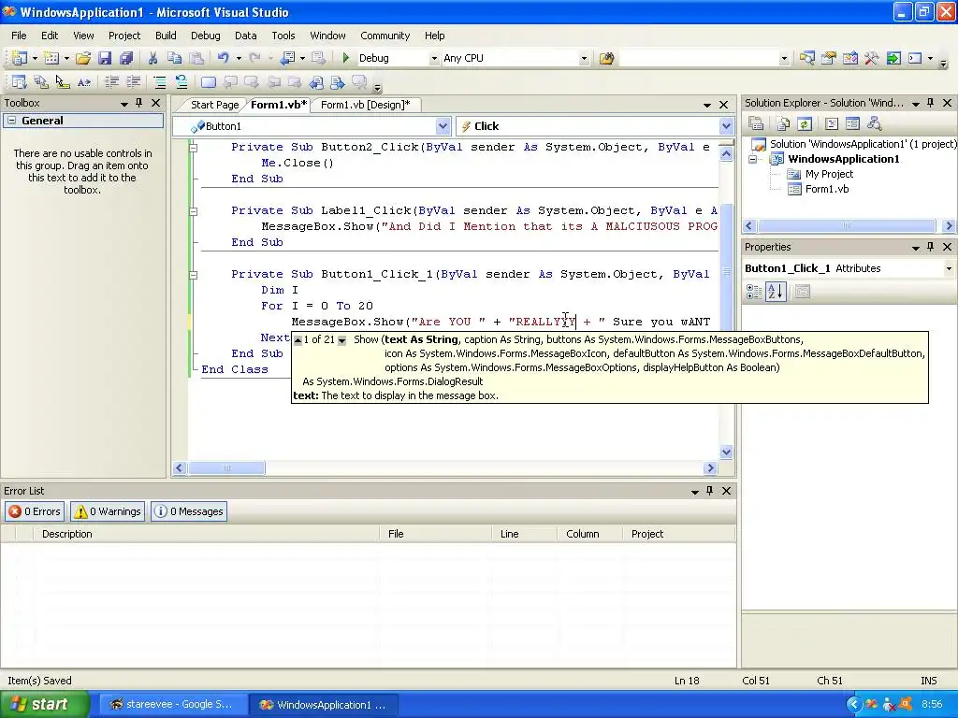Show next Show overload in tooltip

pyautogui.click(x=342, y=340)
